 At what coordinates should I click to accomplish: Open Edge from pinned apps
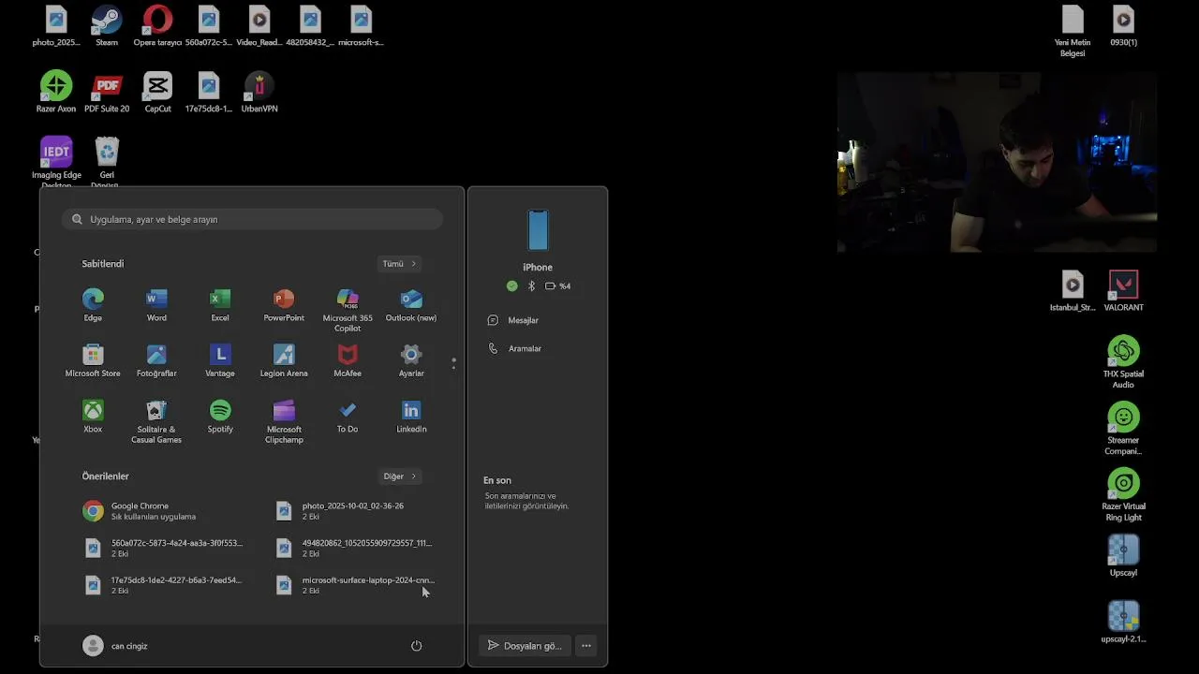pyautogui.click(x=93, y=305)
